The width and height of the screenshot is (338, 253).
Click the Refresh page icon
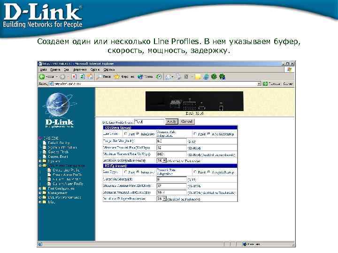(x=82, y=76)
